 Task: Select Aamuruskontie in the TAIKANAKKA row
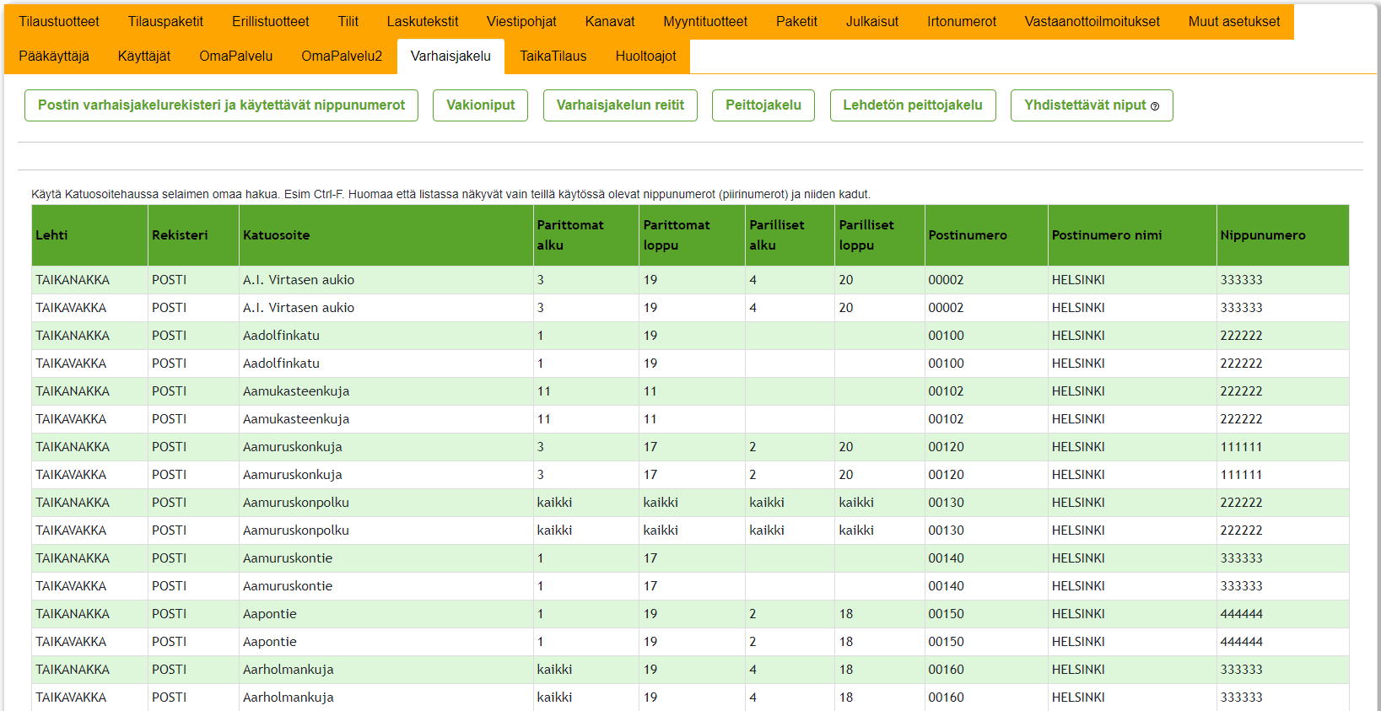click(x=288, y=558)
